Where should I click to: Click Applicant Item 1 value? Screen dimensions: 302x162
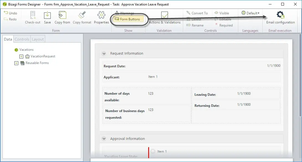click(153, 77)
